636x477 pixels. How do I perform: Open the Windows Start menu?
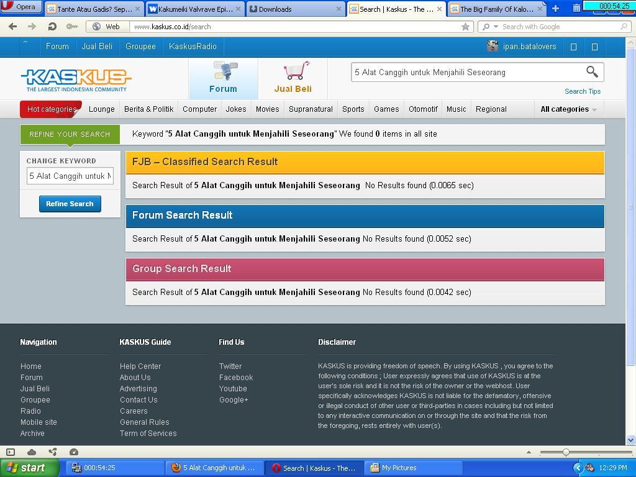29,468
